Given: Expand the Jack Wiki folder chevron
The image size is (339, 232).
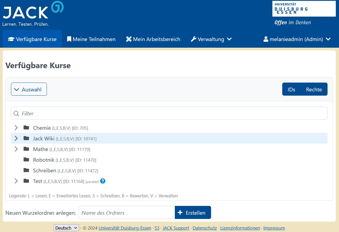Looking at the screenshot, I should (16, 138).
